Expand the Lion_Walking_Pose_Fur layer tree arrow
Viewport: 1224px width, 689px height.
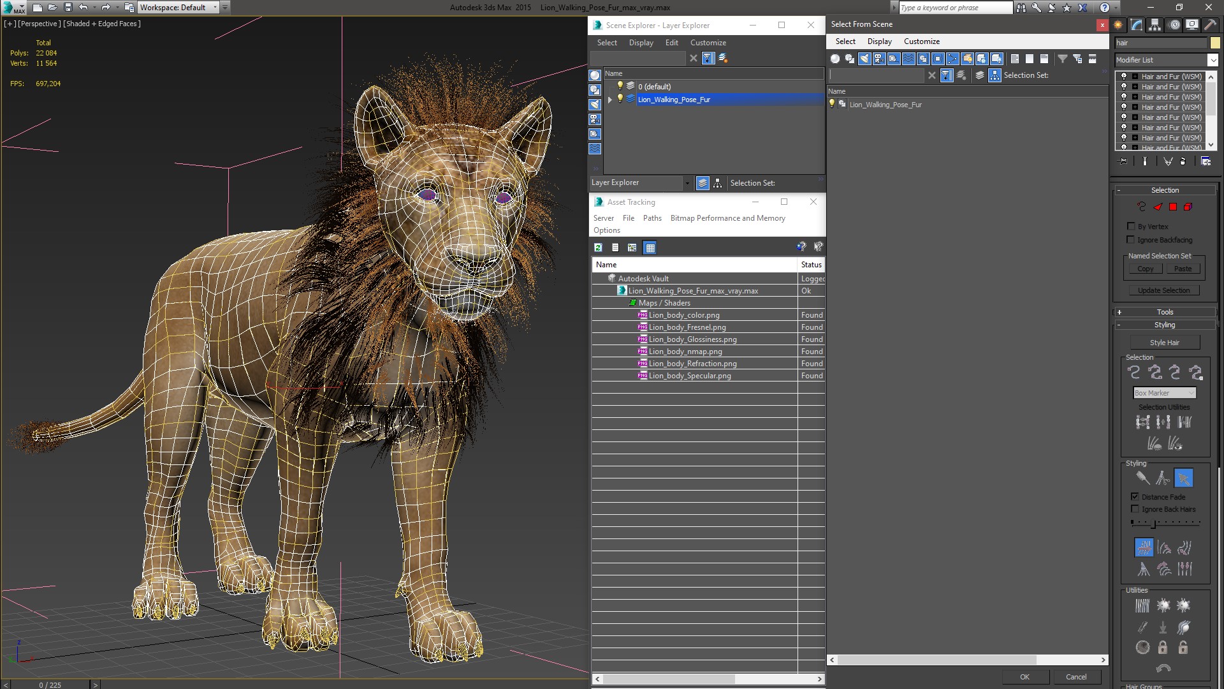coord(610,99)
